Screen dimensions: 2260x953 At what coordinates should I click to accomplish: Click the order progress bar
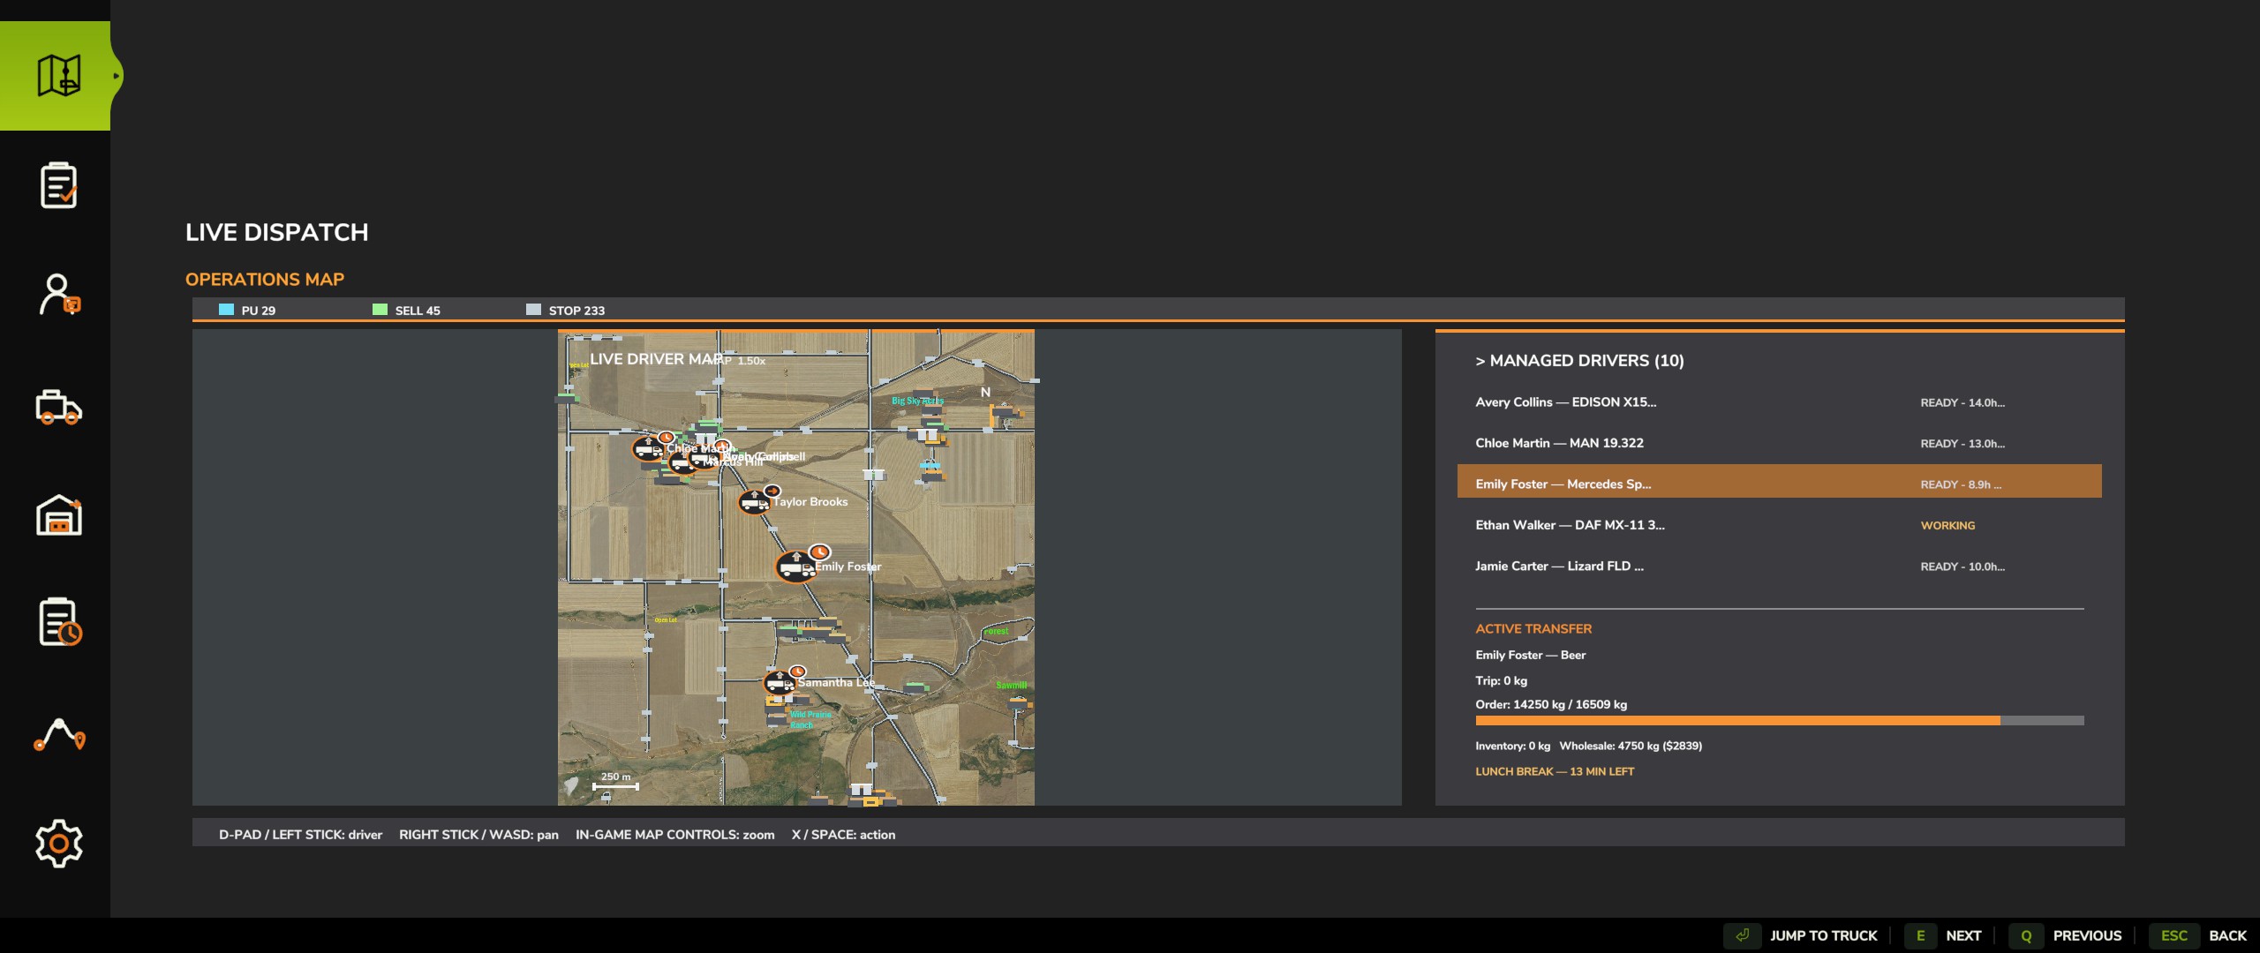click(x=1779, y=721)
